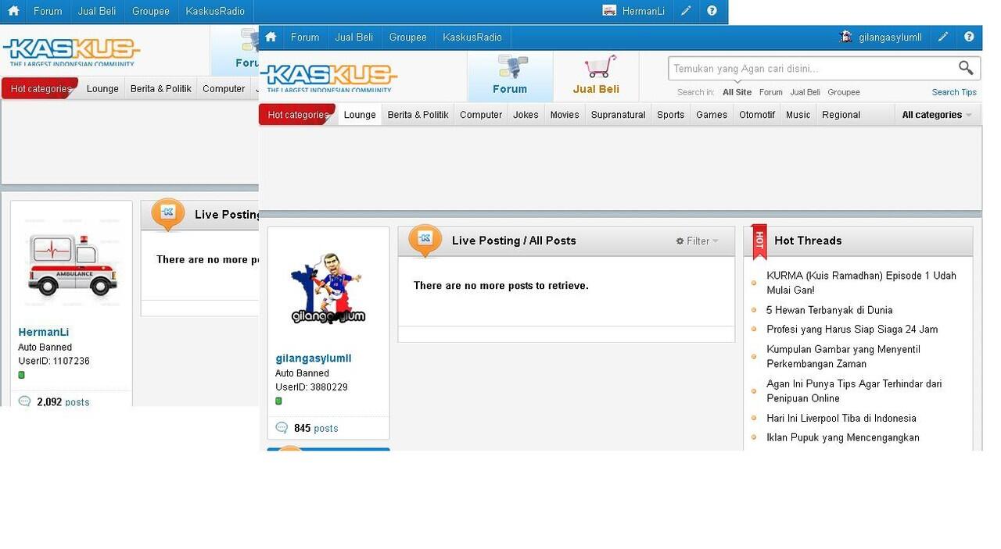Click posts bubble icon next to 2,092
Screen dimensions: 1001x549
coord(24,401)
